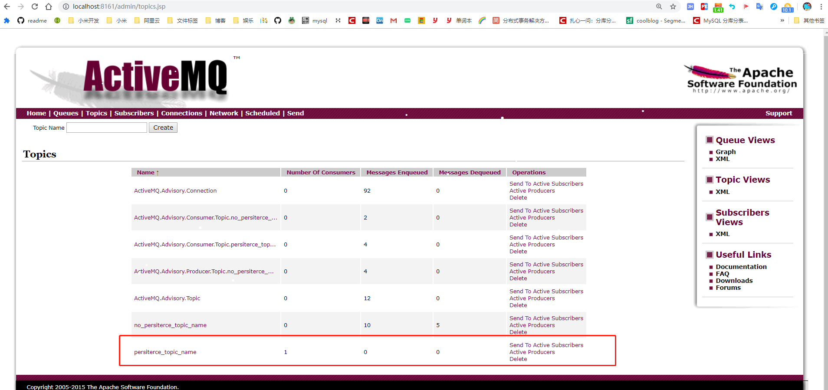Open the Documentation useful link
828x390 pixels.
(x=741, y=267)
